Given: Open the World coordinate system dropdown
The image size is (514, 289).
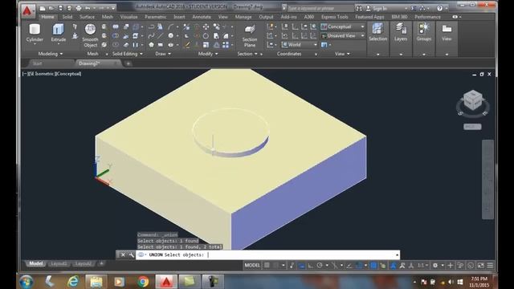Looking at the screenshot, I should pos(300,45).
